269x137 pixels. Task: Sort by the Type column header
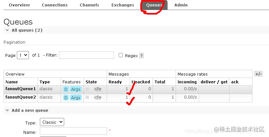coord(45,82)
